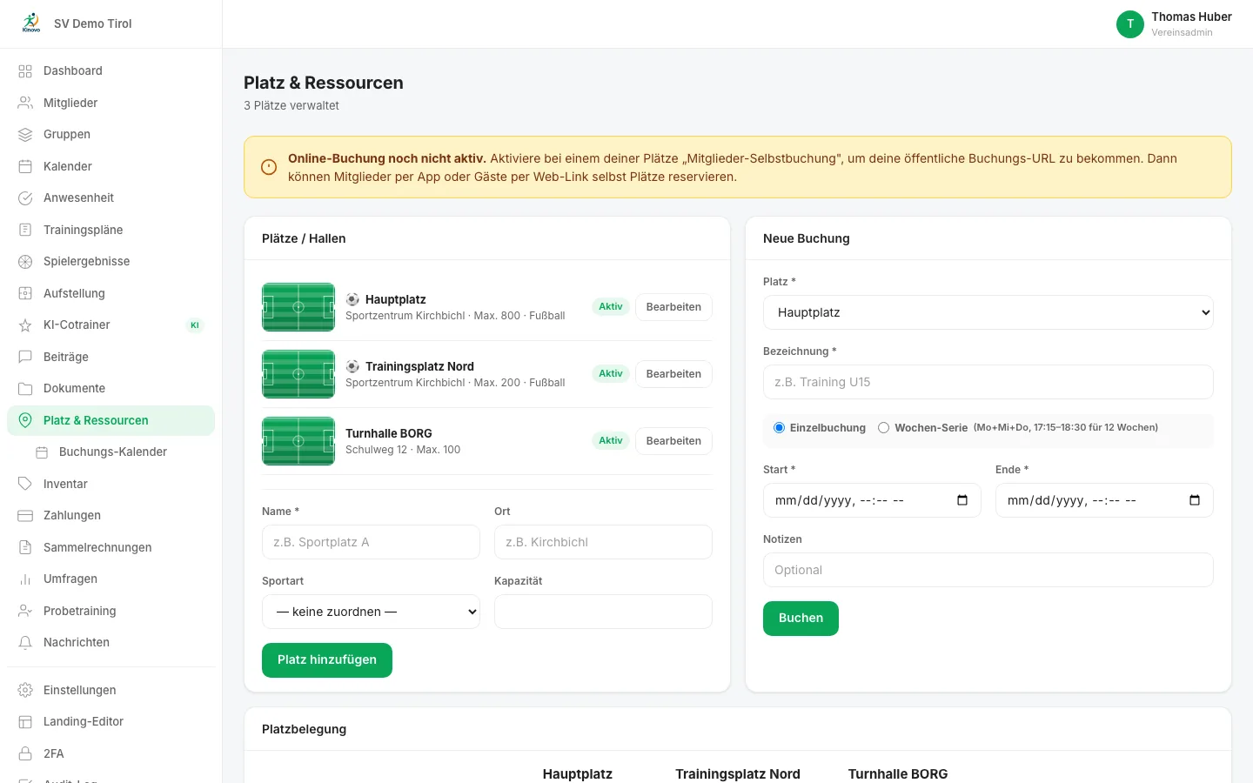The height and width of the screenshot is (783, 1253).
Task: Click Bearbeiten for Turnhalle BORG
Action: [x=673, y=441]
